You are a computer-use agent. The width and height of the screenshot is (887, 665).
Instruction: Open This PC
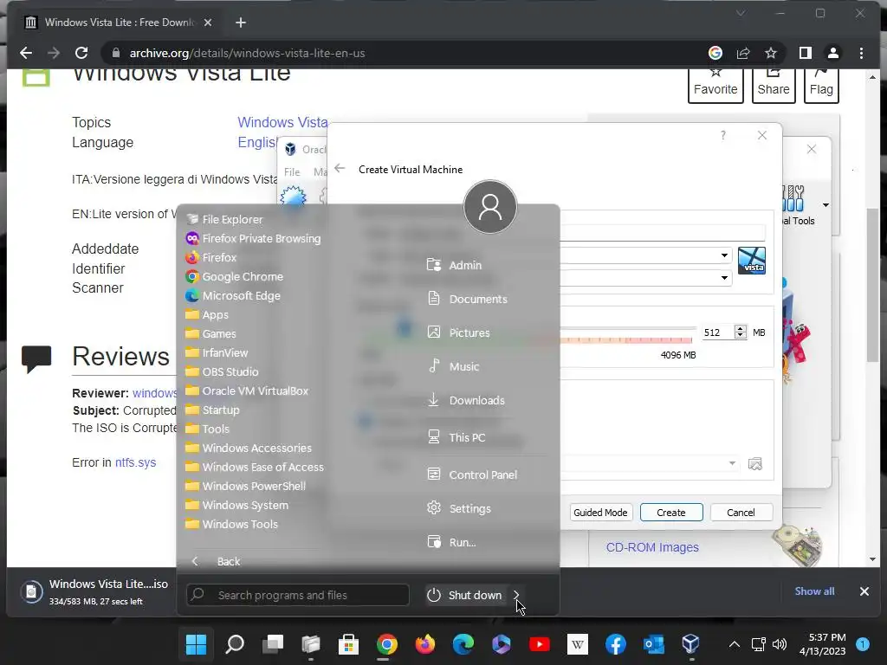(x=456, y=437)
